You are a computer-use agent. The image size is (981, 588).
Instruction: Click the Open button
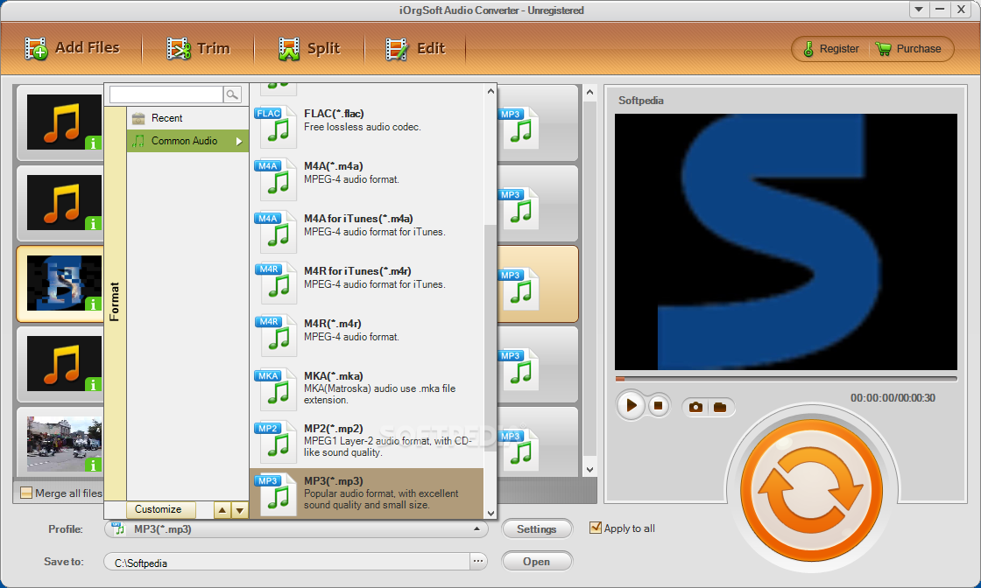point(537,562)
